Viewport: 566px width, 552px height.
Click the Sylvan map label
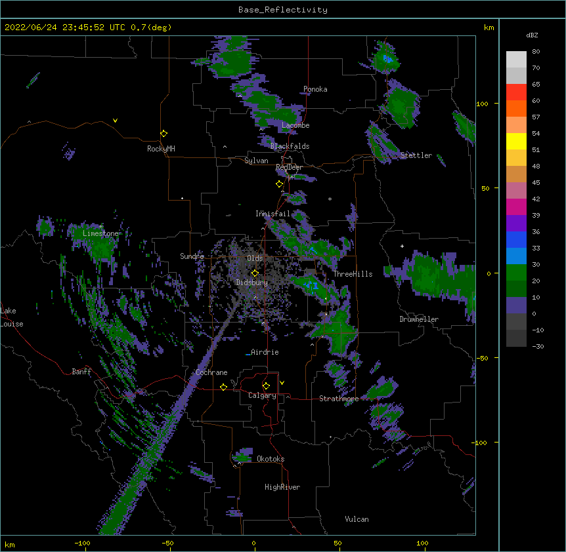click(x=256, y=161)
